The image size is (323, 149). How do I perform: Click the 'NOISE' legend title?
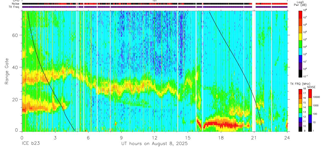click(311, 87)
